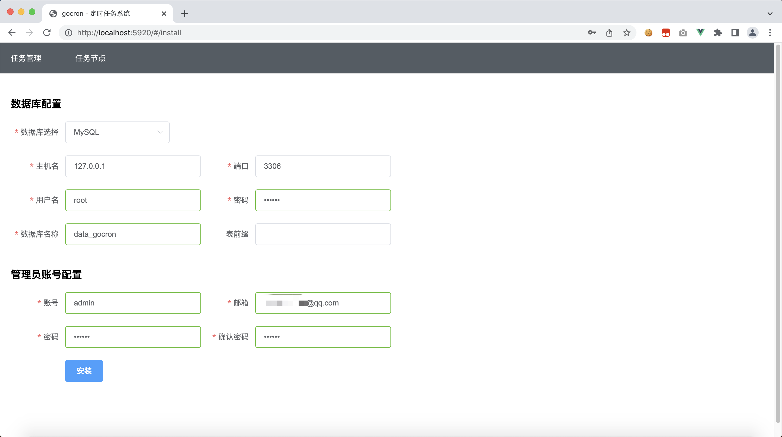
Task: Open the Vue devtools extension icon
Action: [700, 33]
